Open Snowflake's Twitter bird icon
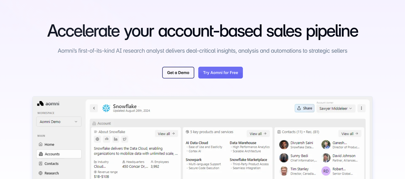 click(125, 139)
